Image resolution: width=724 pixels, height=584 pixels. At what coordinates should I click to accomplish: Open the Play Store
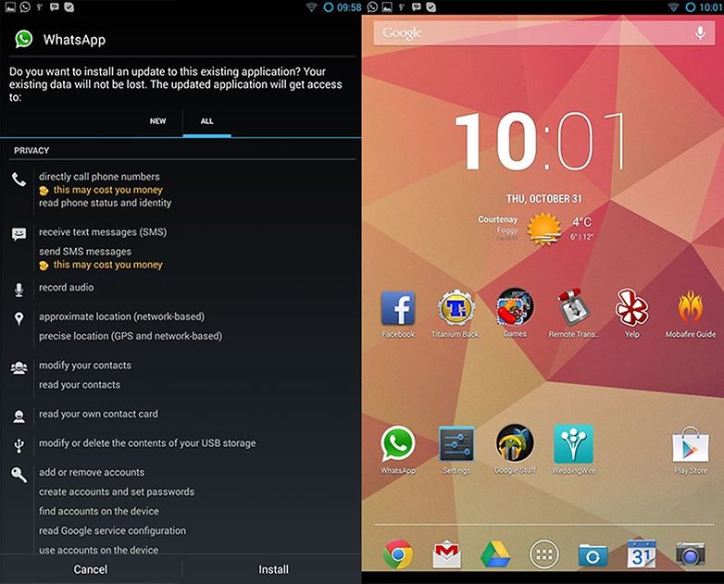click(691, 444)
